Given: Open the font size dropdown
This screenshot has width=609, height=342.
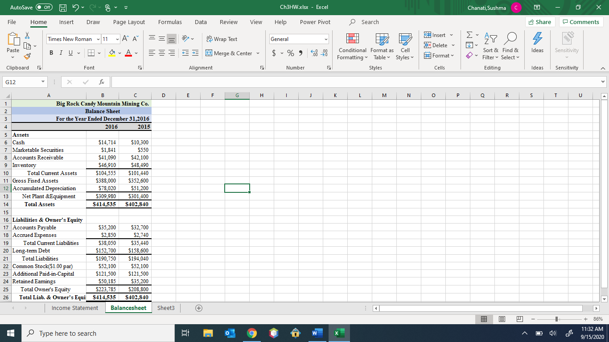Looking at the screenshot, I should point(117,39).
